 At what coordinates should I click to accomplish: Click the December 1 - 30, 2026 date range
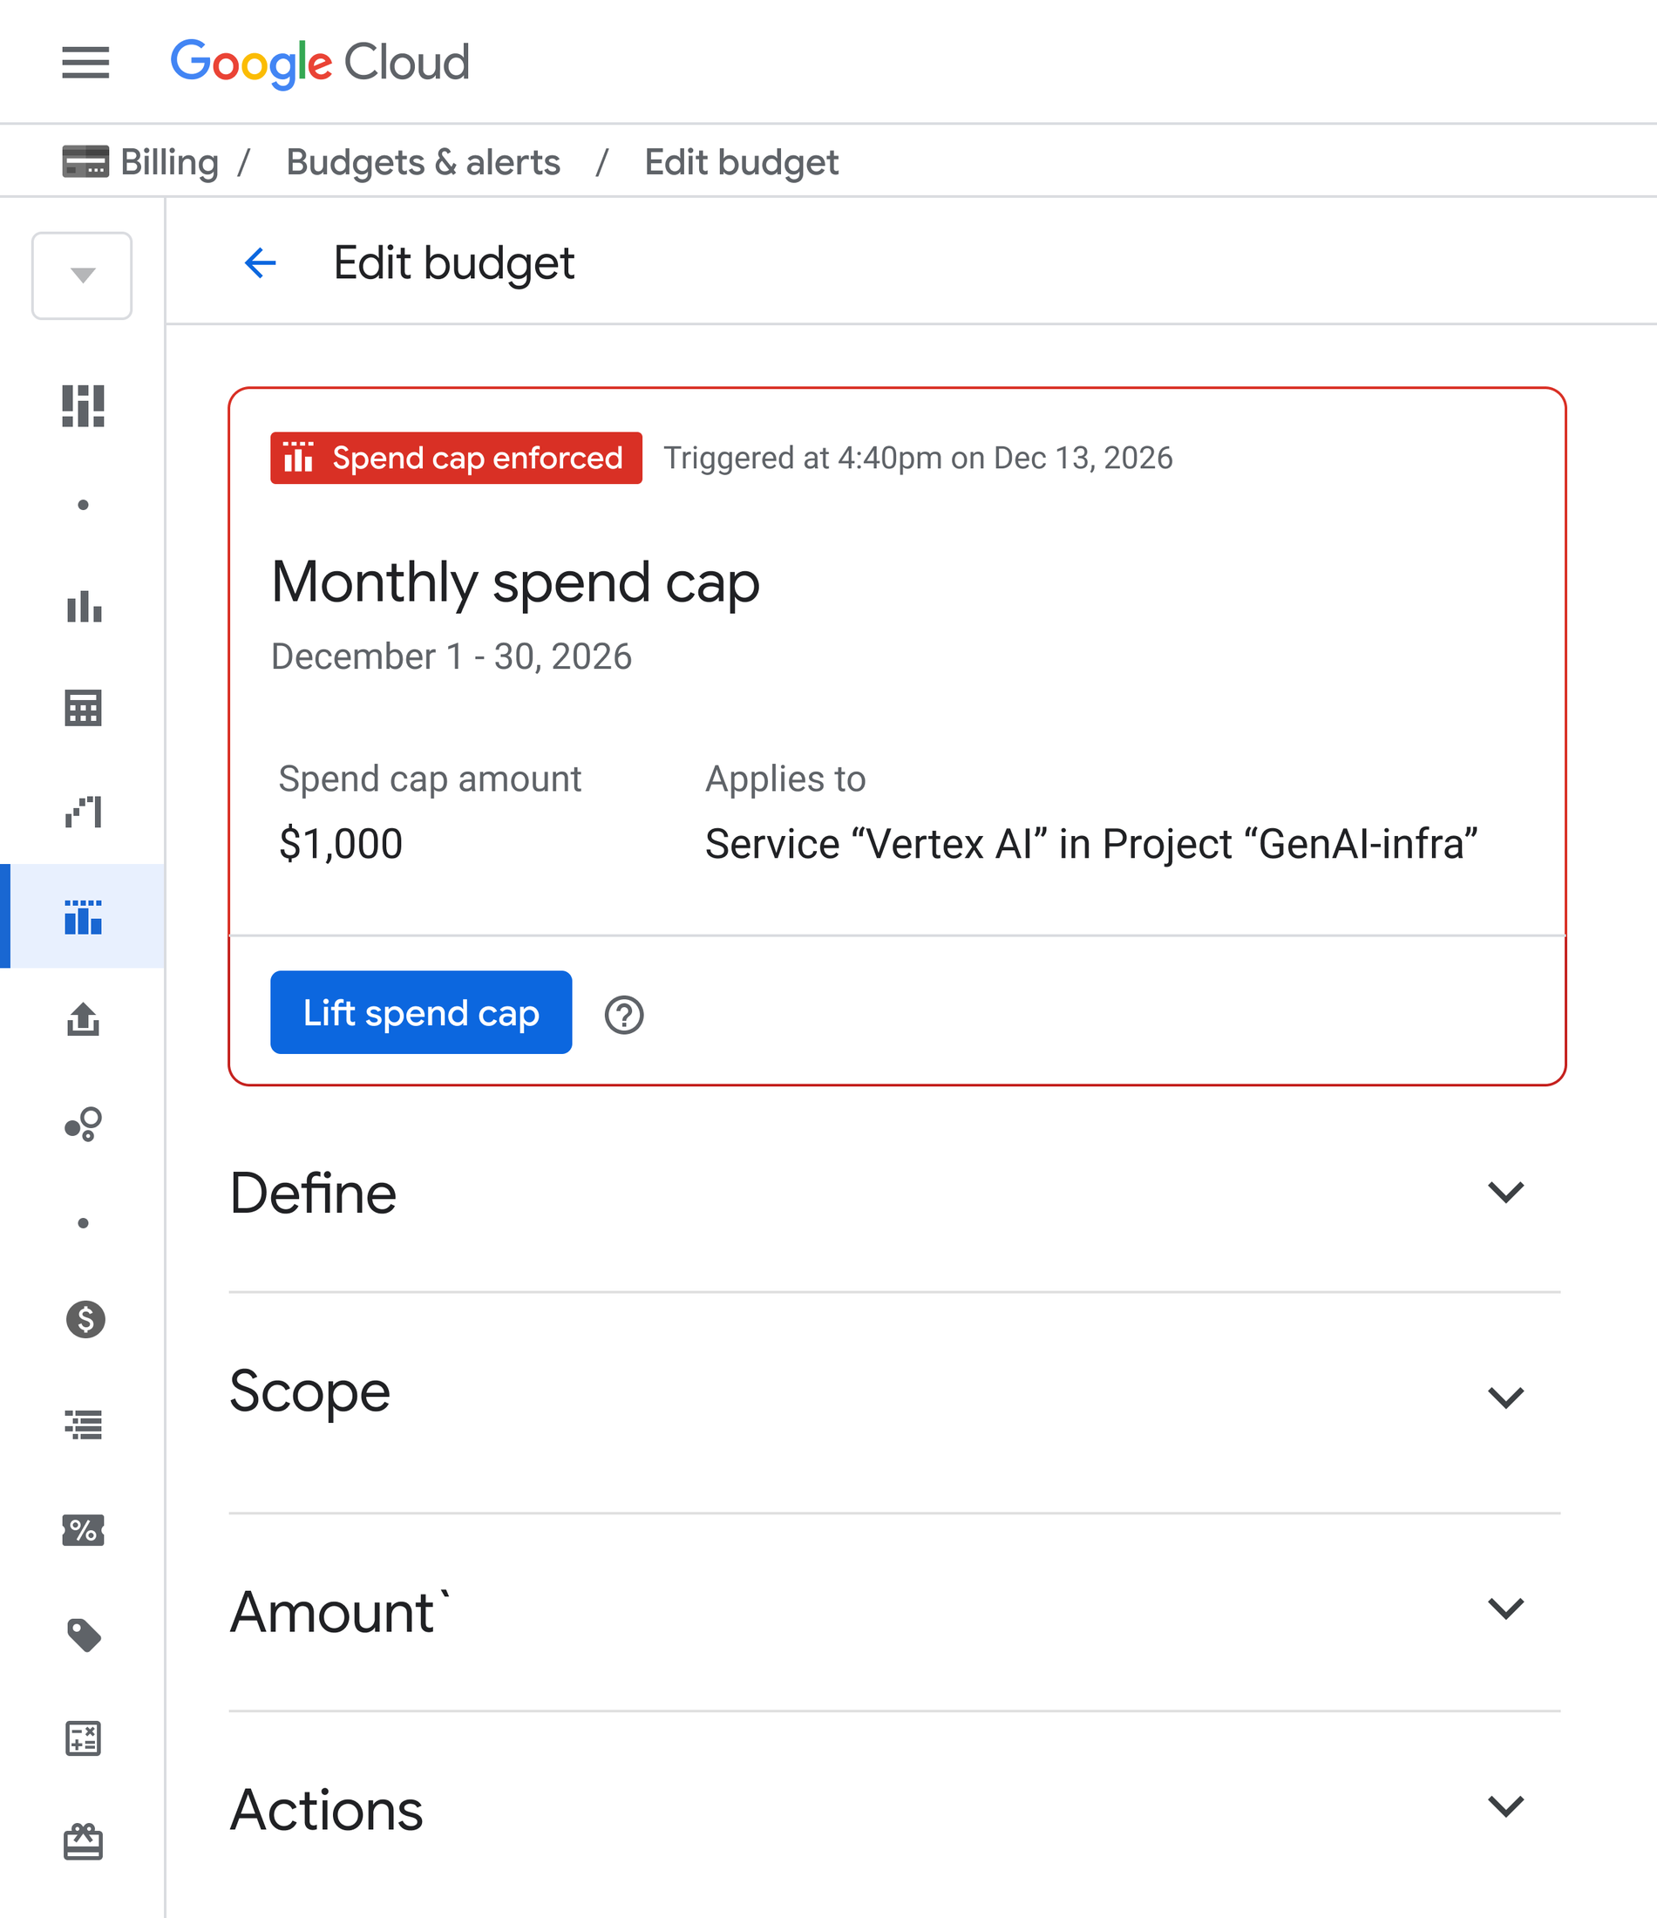click(452, 656)
